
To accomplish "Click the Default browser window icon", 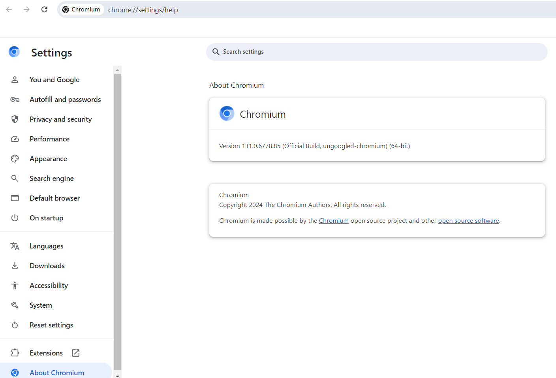I will 15,198.
